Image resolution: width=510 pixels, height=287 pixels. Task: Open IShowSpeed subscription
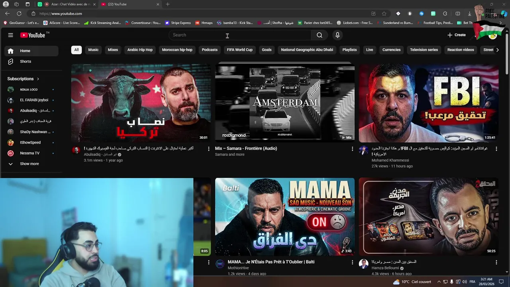(31, 143)
